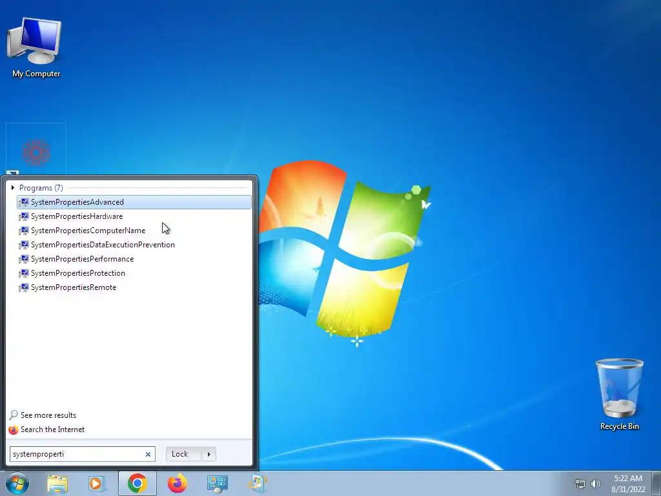Click icon beside SystemPropertiesHardware
Viewport: 661px width, 496px height.
24,216
